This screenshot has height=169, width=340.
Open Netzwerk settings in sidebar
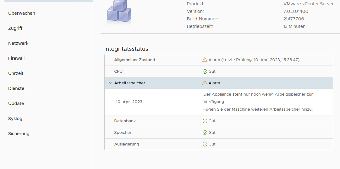pyautogui.click(x=18, y=43)
